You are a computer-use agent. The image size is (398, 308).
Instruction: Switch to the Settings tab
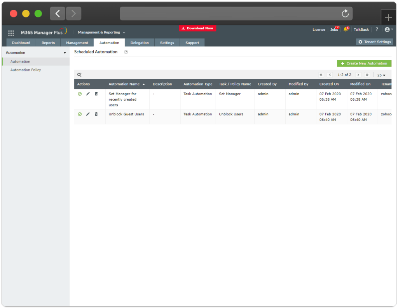click(167, 43)
